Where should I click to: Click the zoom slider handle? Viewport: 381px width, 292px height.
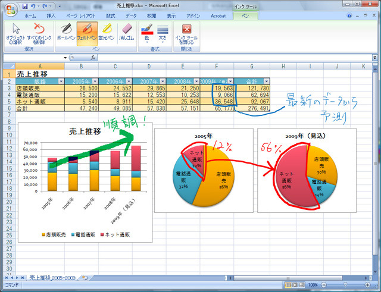click(x=345, y=285)
